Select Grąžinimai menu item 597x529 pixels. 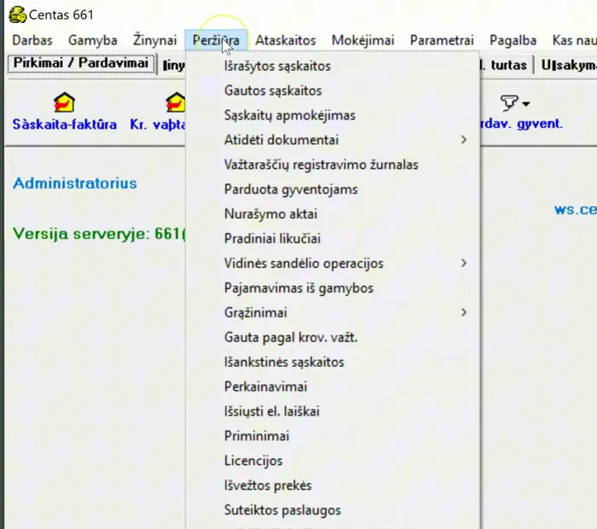(x=333, y=312)
